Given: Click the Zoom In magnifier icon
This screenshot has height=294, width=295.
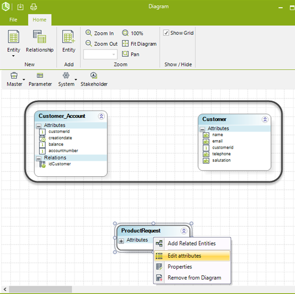Looking at the screenshot, I should coord(89,33).
